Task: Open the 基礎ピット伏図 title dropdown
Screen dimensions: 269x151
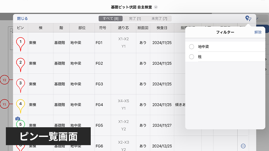Action: pyautogui.click(x=156, y=7)
